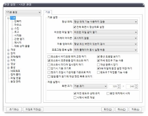Click the width field showing 320
148x116 pixels.
point(113,86)
